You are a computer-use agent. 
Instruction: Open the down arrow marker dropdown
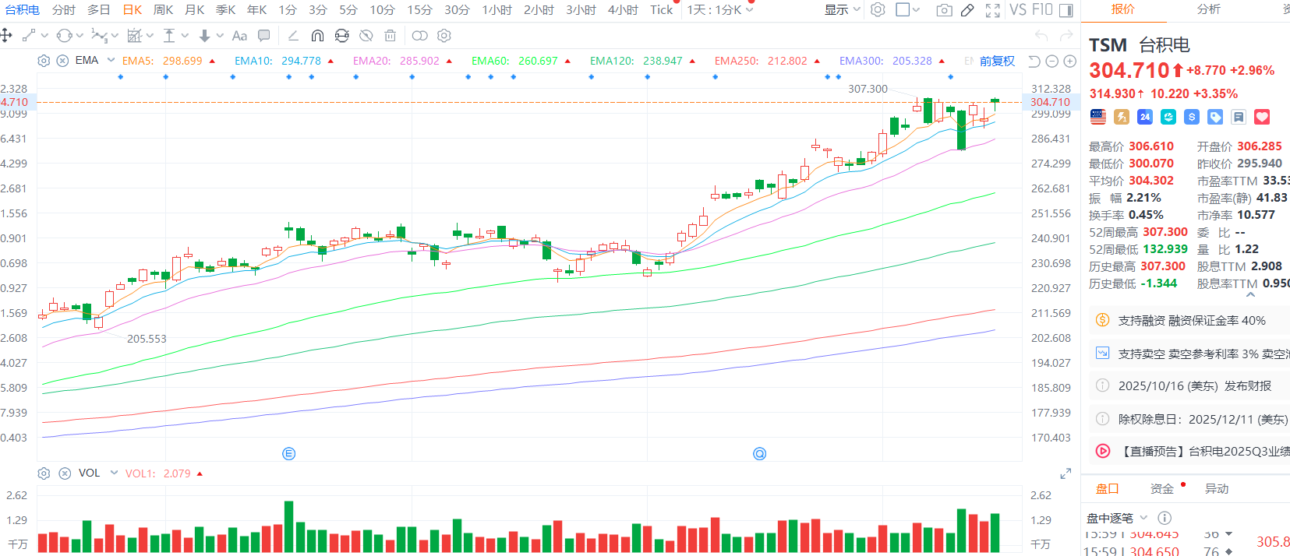(x=220, y=35)
